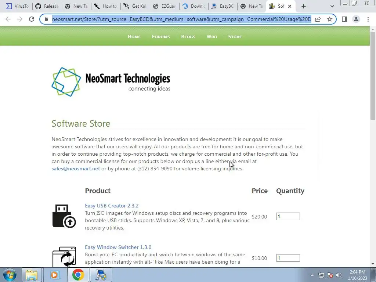This screenshot has width=376, height=282.
Task: Switch to the GitHub Releases tab
Action: pos(47,6)
